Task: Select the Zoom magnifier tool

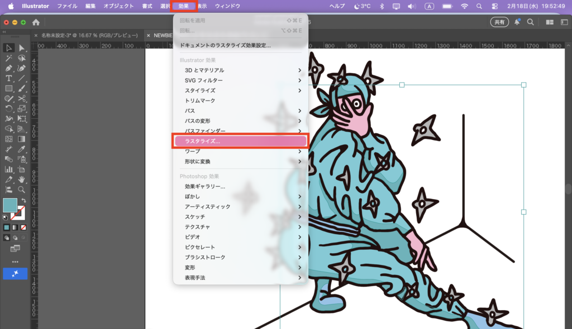Action: 22,189
